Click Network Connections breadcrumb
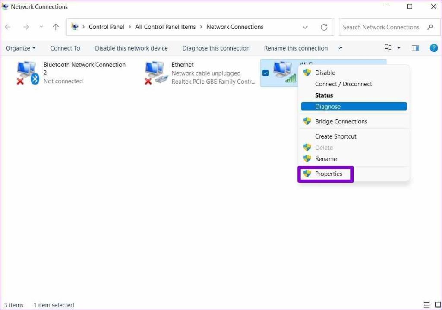 point(235,27)
